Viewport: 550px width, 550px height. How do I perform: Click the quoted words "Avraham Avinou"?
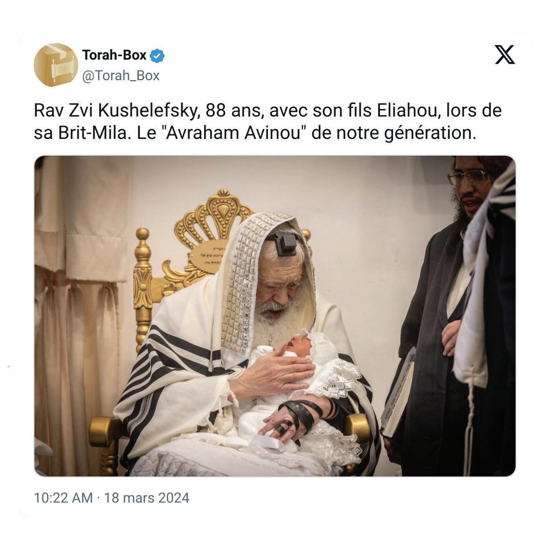point(233,133)
